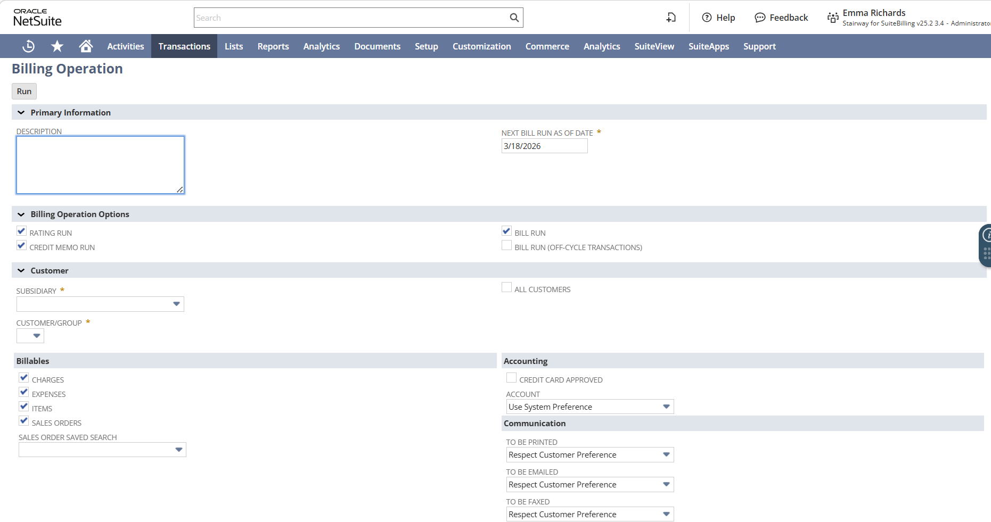Go to Home via house icon
991x522 pixels.
tap(86, 46)
